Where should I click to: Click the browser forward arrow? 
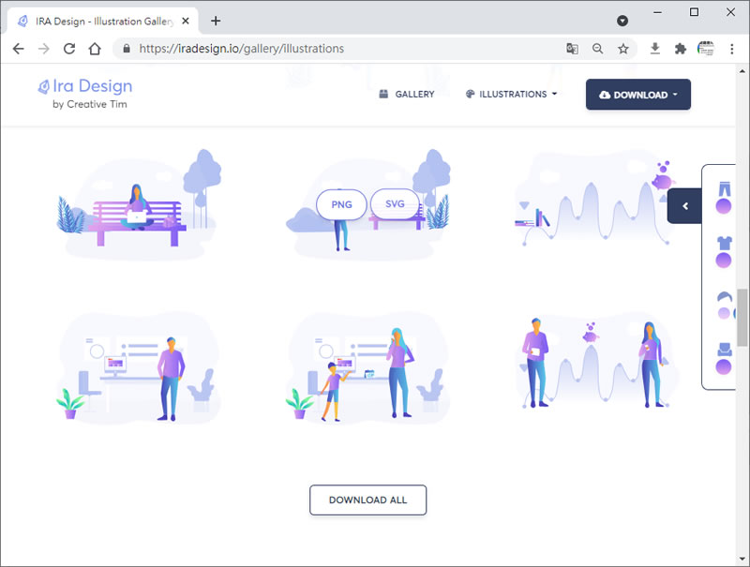43,49
